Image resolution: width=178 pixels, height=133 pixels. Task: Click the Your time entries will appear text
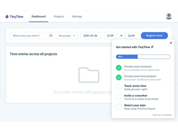pos(83,92)
